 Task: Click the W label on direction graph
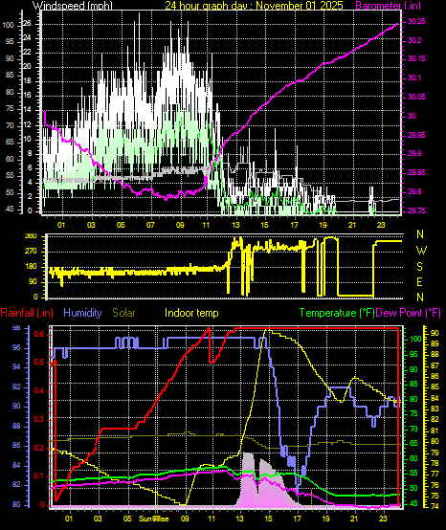click(x=421, y=251)
